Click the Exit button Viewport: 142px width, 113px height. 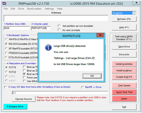pyautogui.click(x=124, y=107)
